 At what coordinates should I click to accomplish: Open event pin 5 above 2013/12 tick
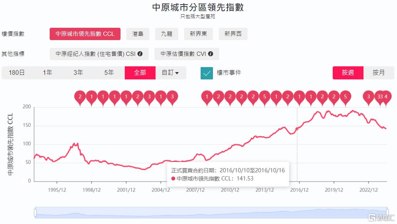click(x=265, y=98)
